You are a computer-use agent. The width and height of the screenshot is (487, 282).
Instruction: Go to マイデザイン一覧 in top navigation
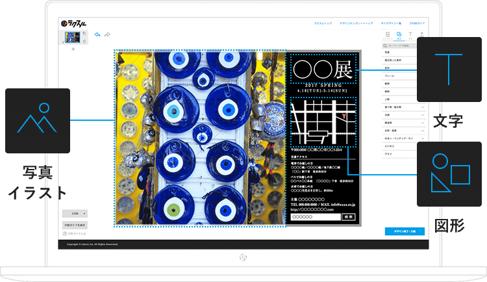click(392, 23)
